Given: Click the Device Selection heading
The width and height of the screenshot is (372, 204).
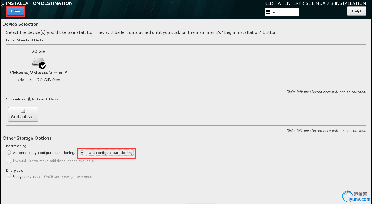Looking at the screenshot, I should tap(21, 24).
